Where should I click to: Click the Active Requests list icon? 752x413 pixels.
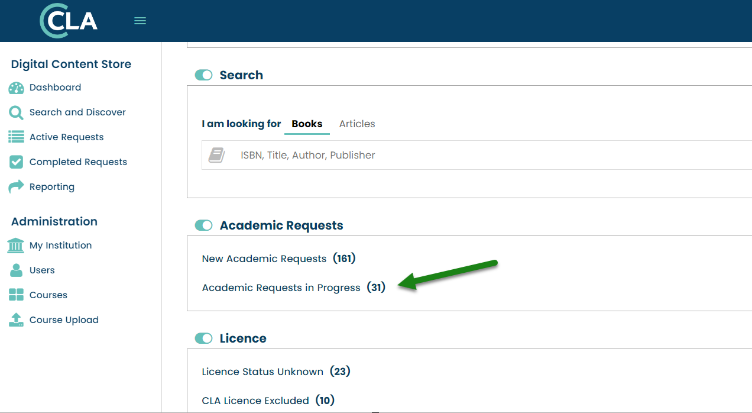[16, 137]
